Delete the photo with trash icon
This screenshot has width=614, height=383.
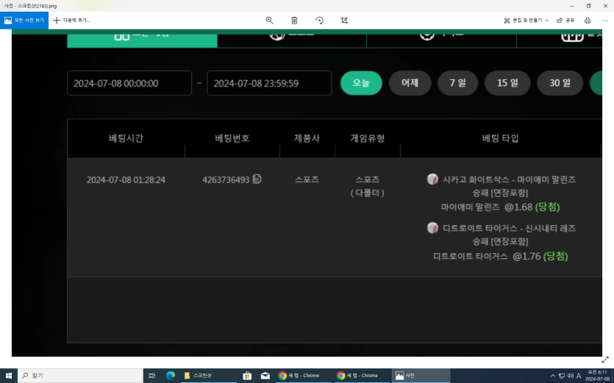(x=294, y=21)
